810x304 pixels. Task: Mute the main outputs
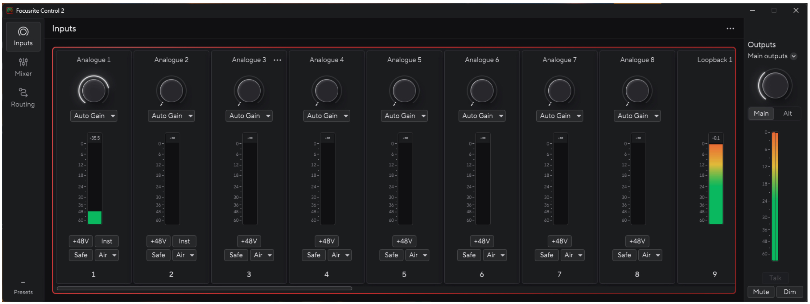pos(761,292)
